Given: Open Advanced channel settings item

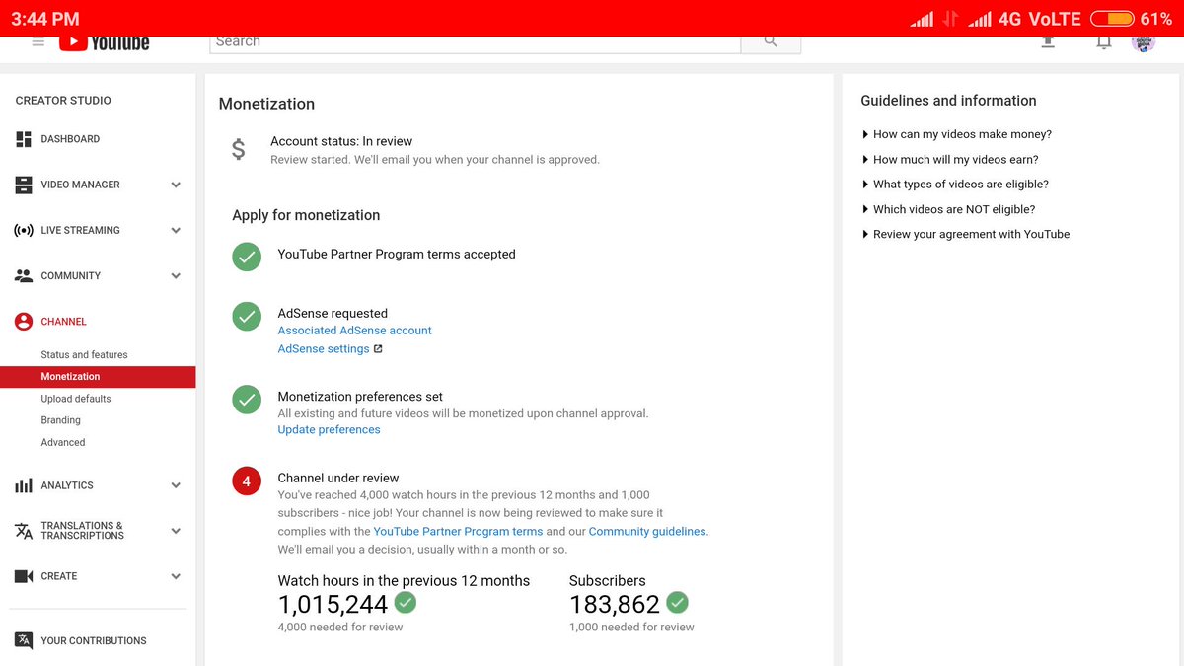Looking at the screenshot, I should pyautogui.click(x=63, y=442).
